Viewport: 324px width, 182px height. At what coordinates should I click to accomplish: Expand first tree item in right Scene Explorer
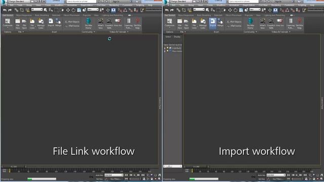pyautogui.click(x=165, y=49)
